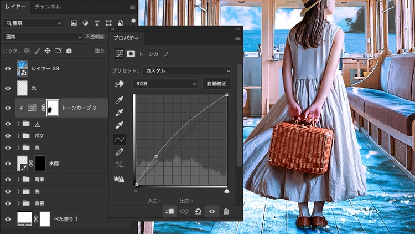Select the smart object filter icon
The width and height of the screenshot is (415, 234).
pos(121,23)
